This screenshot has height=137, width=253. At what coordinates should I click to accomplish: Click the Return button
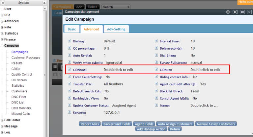(x=175, y=129)
